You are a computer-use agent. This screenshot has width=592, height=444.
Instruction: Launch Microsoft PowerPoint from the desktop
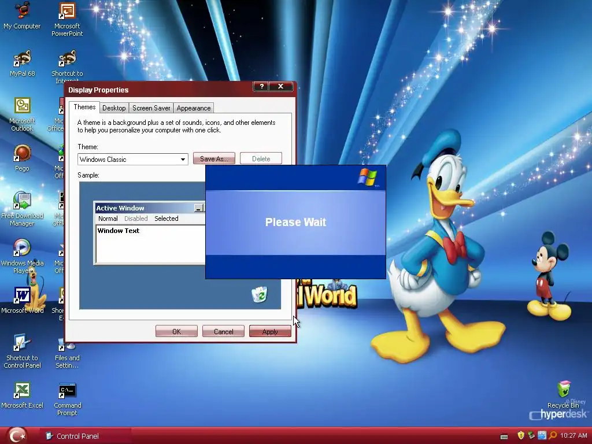coord(67,19)
